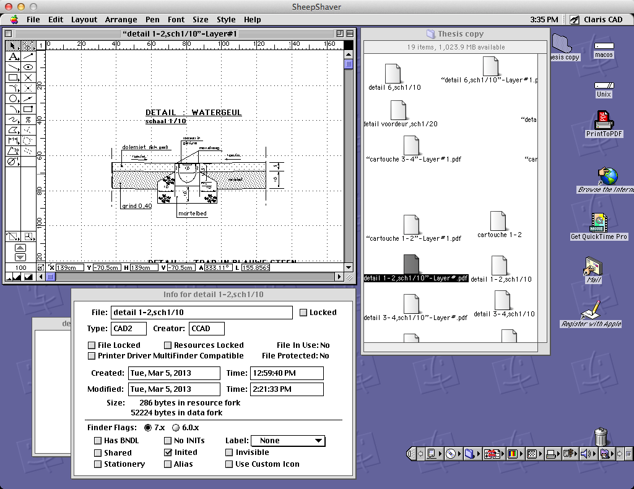
Task: Check the Stationery checkbox
Action: [x=97, y=464]
